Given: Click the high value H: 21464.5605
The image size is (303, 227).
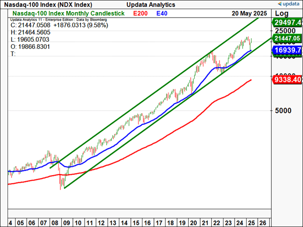Looking at the screenshot, I should point(30,32).
